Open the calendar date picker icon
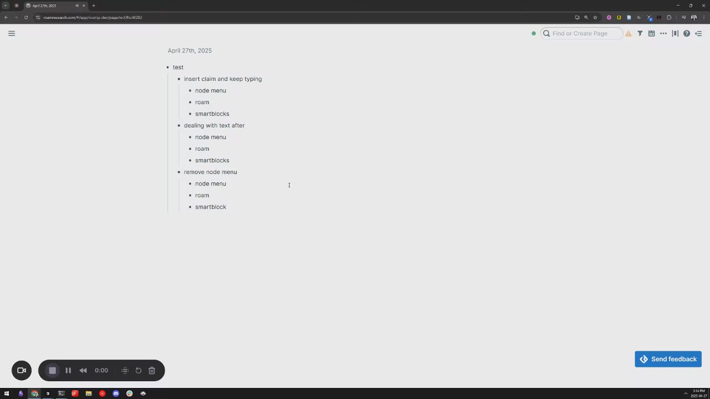This screenshot has height=399, width=710. click(x=651, y=33)
